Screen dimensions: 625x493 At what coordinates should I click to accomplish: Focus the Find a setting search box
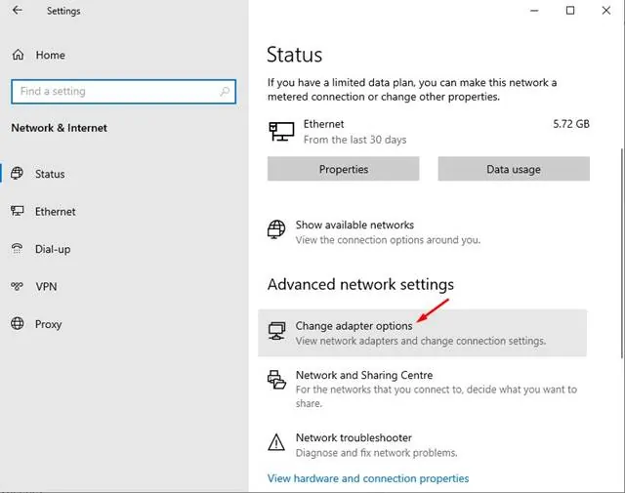pyautogui.click(x=124, y=91)
